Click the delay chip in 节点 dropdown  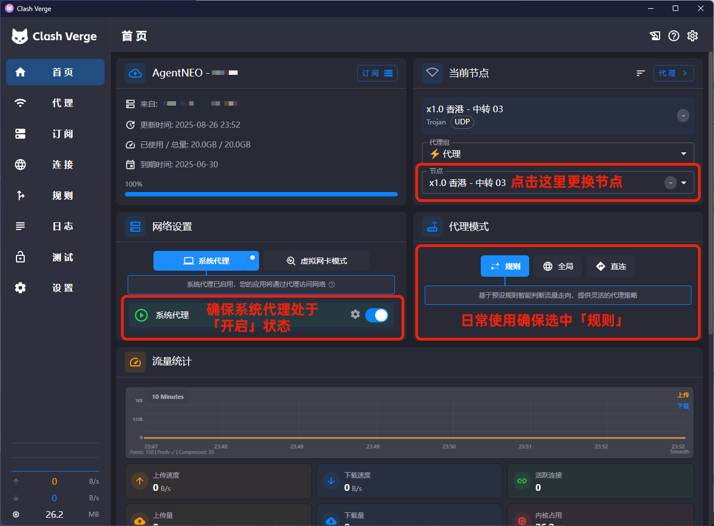(671, 183)
